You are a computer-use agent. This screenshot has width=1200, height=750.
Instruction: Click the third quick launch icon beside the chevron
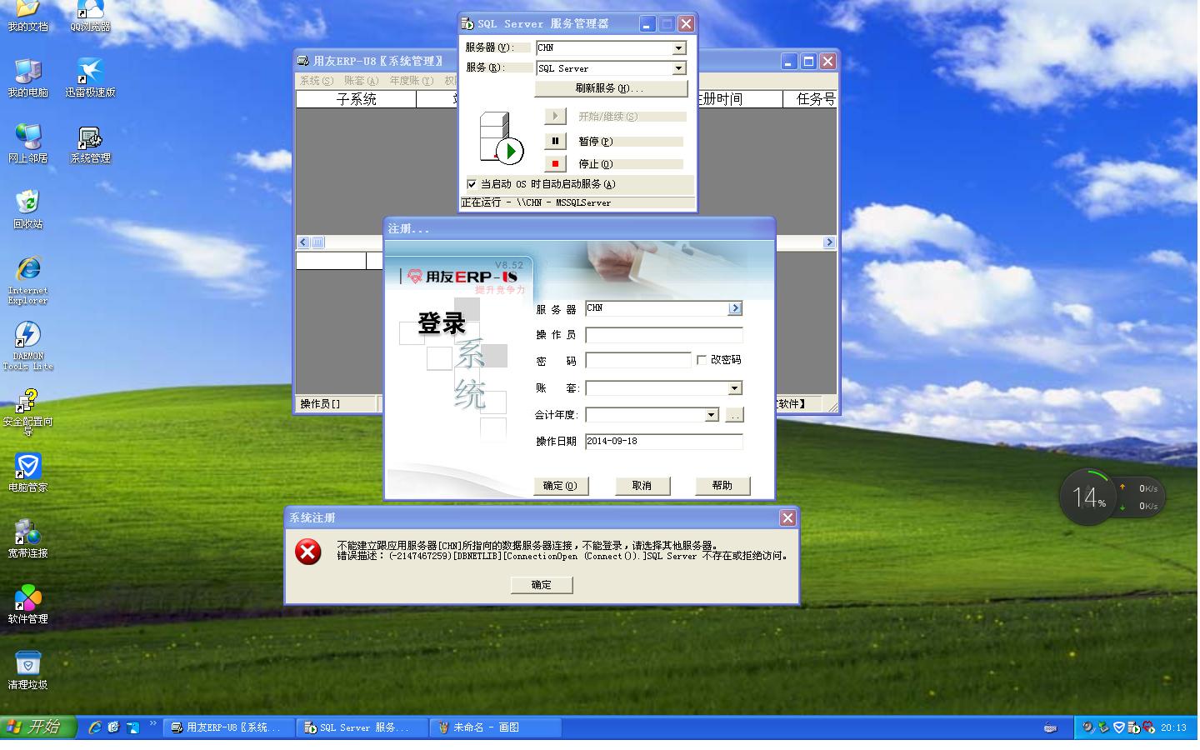pyautogui.click(x=133, y=727)
